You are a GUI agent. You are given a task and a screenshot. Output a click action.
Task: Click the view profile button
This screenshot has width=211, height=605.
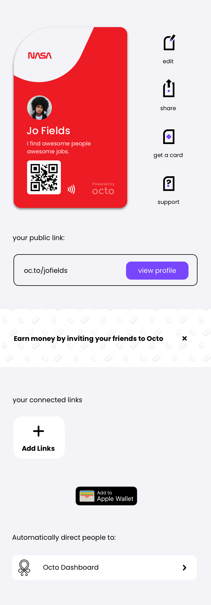pyautogui.click(x=157, y=271)
